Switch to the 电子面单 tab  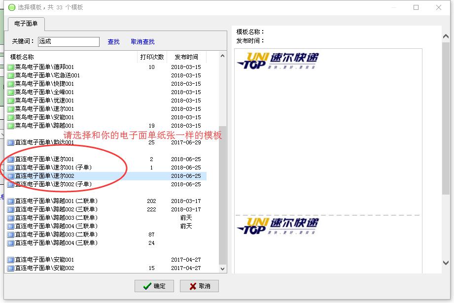pyautogui.click(x=26, y=24)
